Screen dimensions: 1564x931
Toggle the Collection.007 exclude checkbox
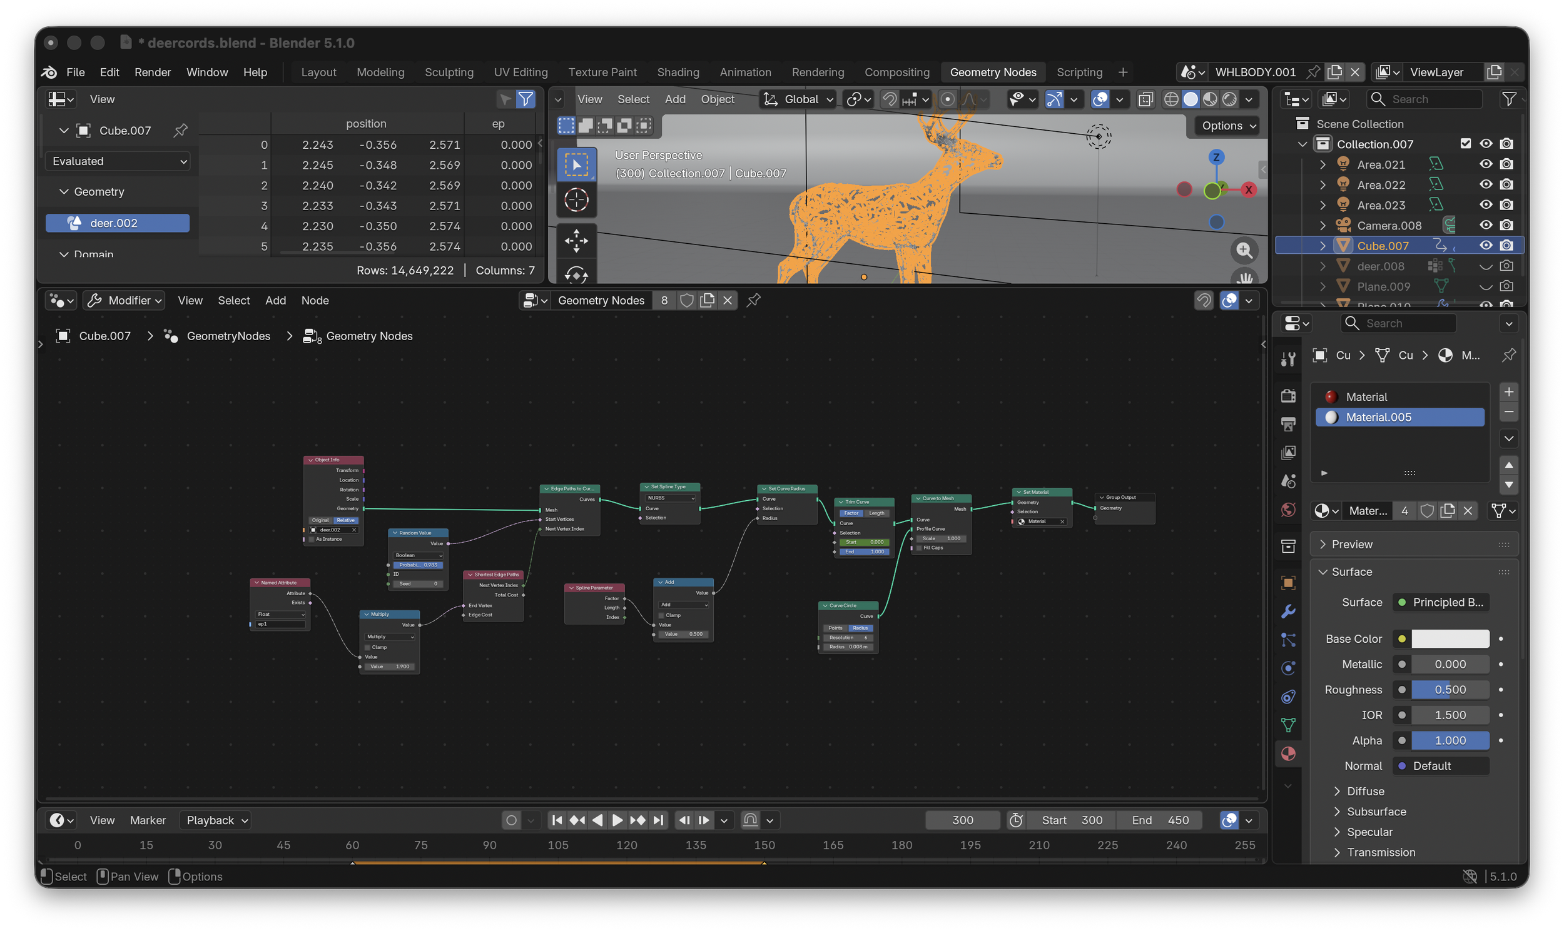[1465, 144]
